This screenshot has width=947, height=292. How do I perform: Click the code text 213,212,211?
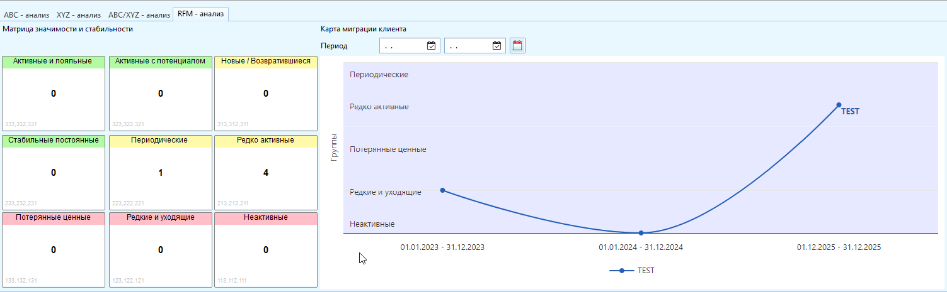pyautogui.click(x=233, y=203)
